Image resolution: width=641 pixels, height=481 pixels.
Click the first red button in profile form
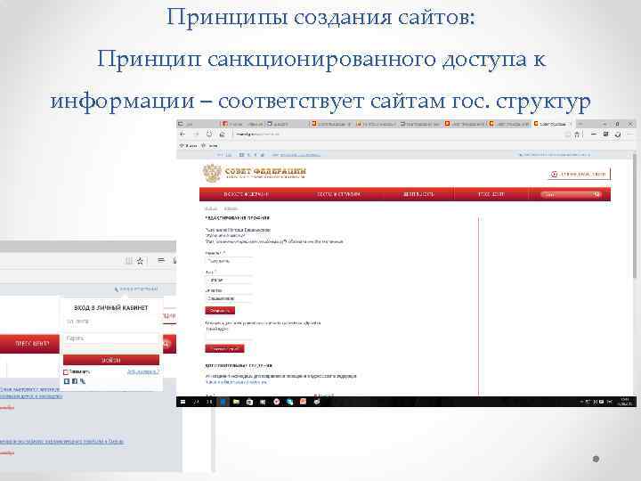click(220, 311)
